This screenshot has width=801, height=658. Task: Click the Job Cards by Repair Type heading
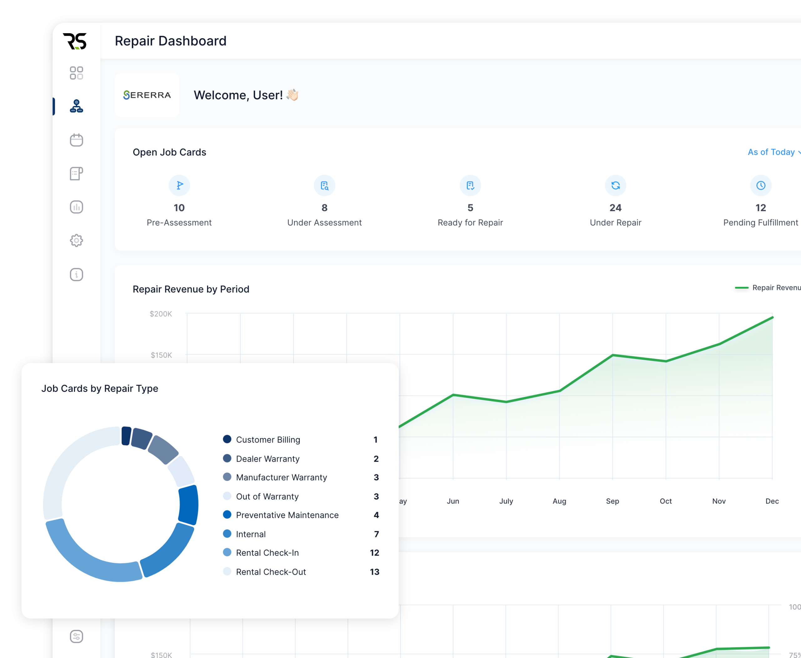[99, 389]
